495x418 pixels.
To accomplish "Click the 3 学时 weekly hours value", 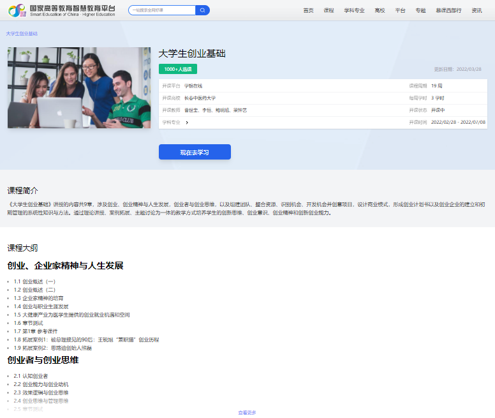I will tap(438, 98).
